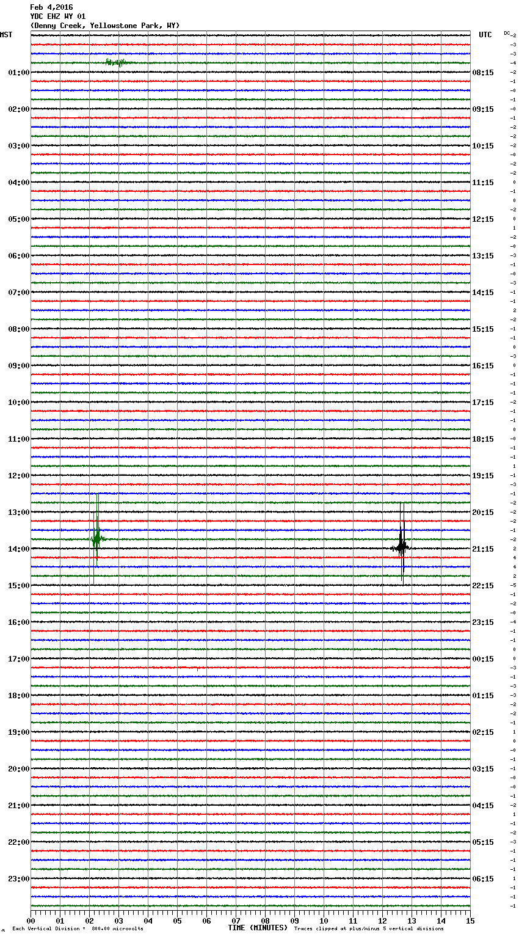Click the 23:15 UTC time label
This screenshot has height=937, width=519.
tap(483, 622)
